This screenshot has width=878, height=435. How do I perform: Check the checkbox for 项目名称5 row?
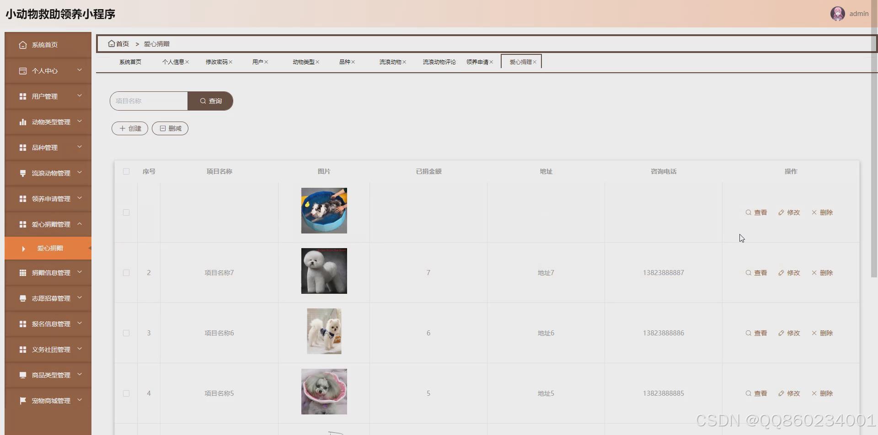[x=126, y=393]
